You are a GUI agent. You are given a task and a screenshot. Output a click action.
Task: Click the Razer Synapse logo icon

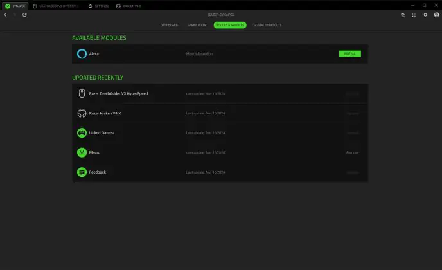point(8,6)
